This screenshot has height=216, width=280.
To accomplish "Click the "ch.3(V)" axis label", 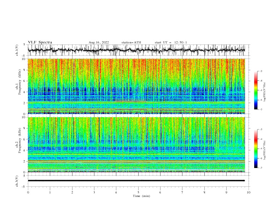I will [x=17, y=181].
